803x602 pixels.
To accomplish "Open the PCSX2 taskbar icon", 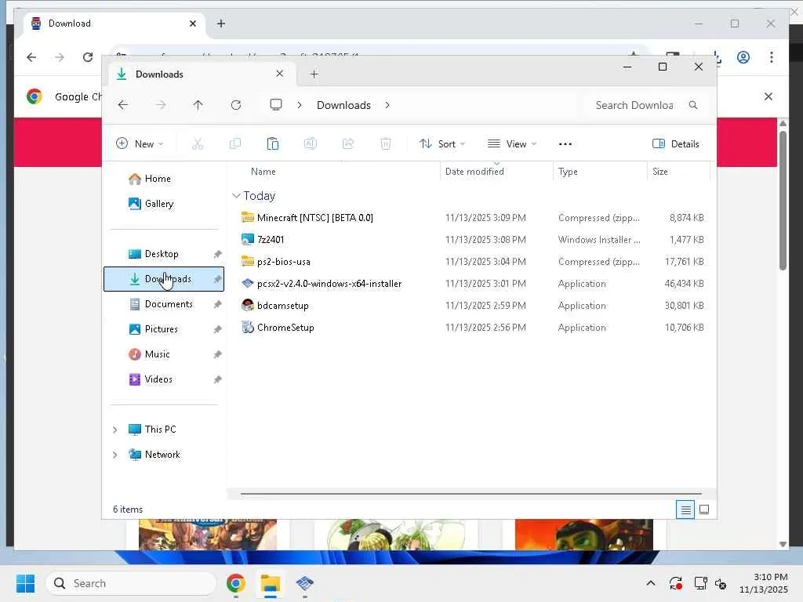I will coord(305,583).
